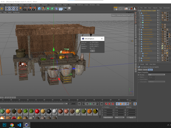Open the MoGraph menu

click(45, 5)
